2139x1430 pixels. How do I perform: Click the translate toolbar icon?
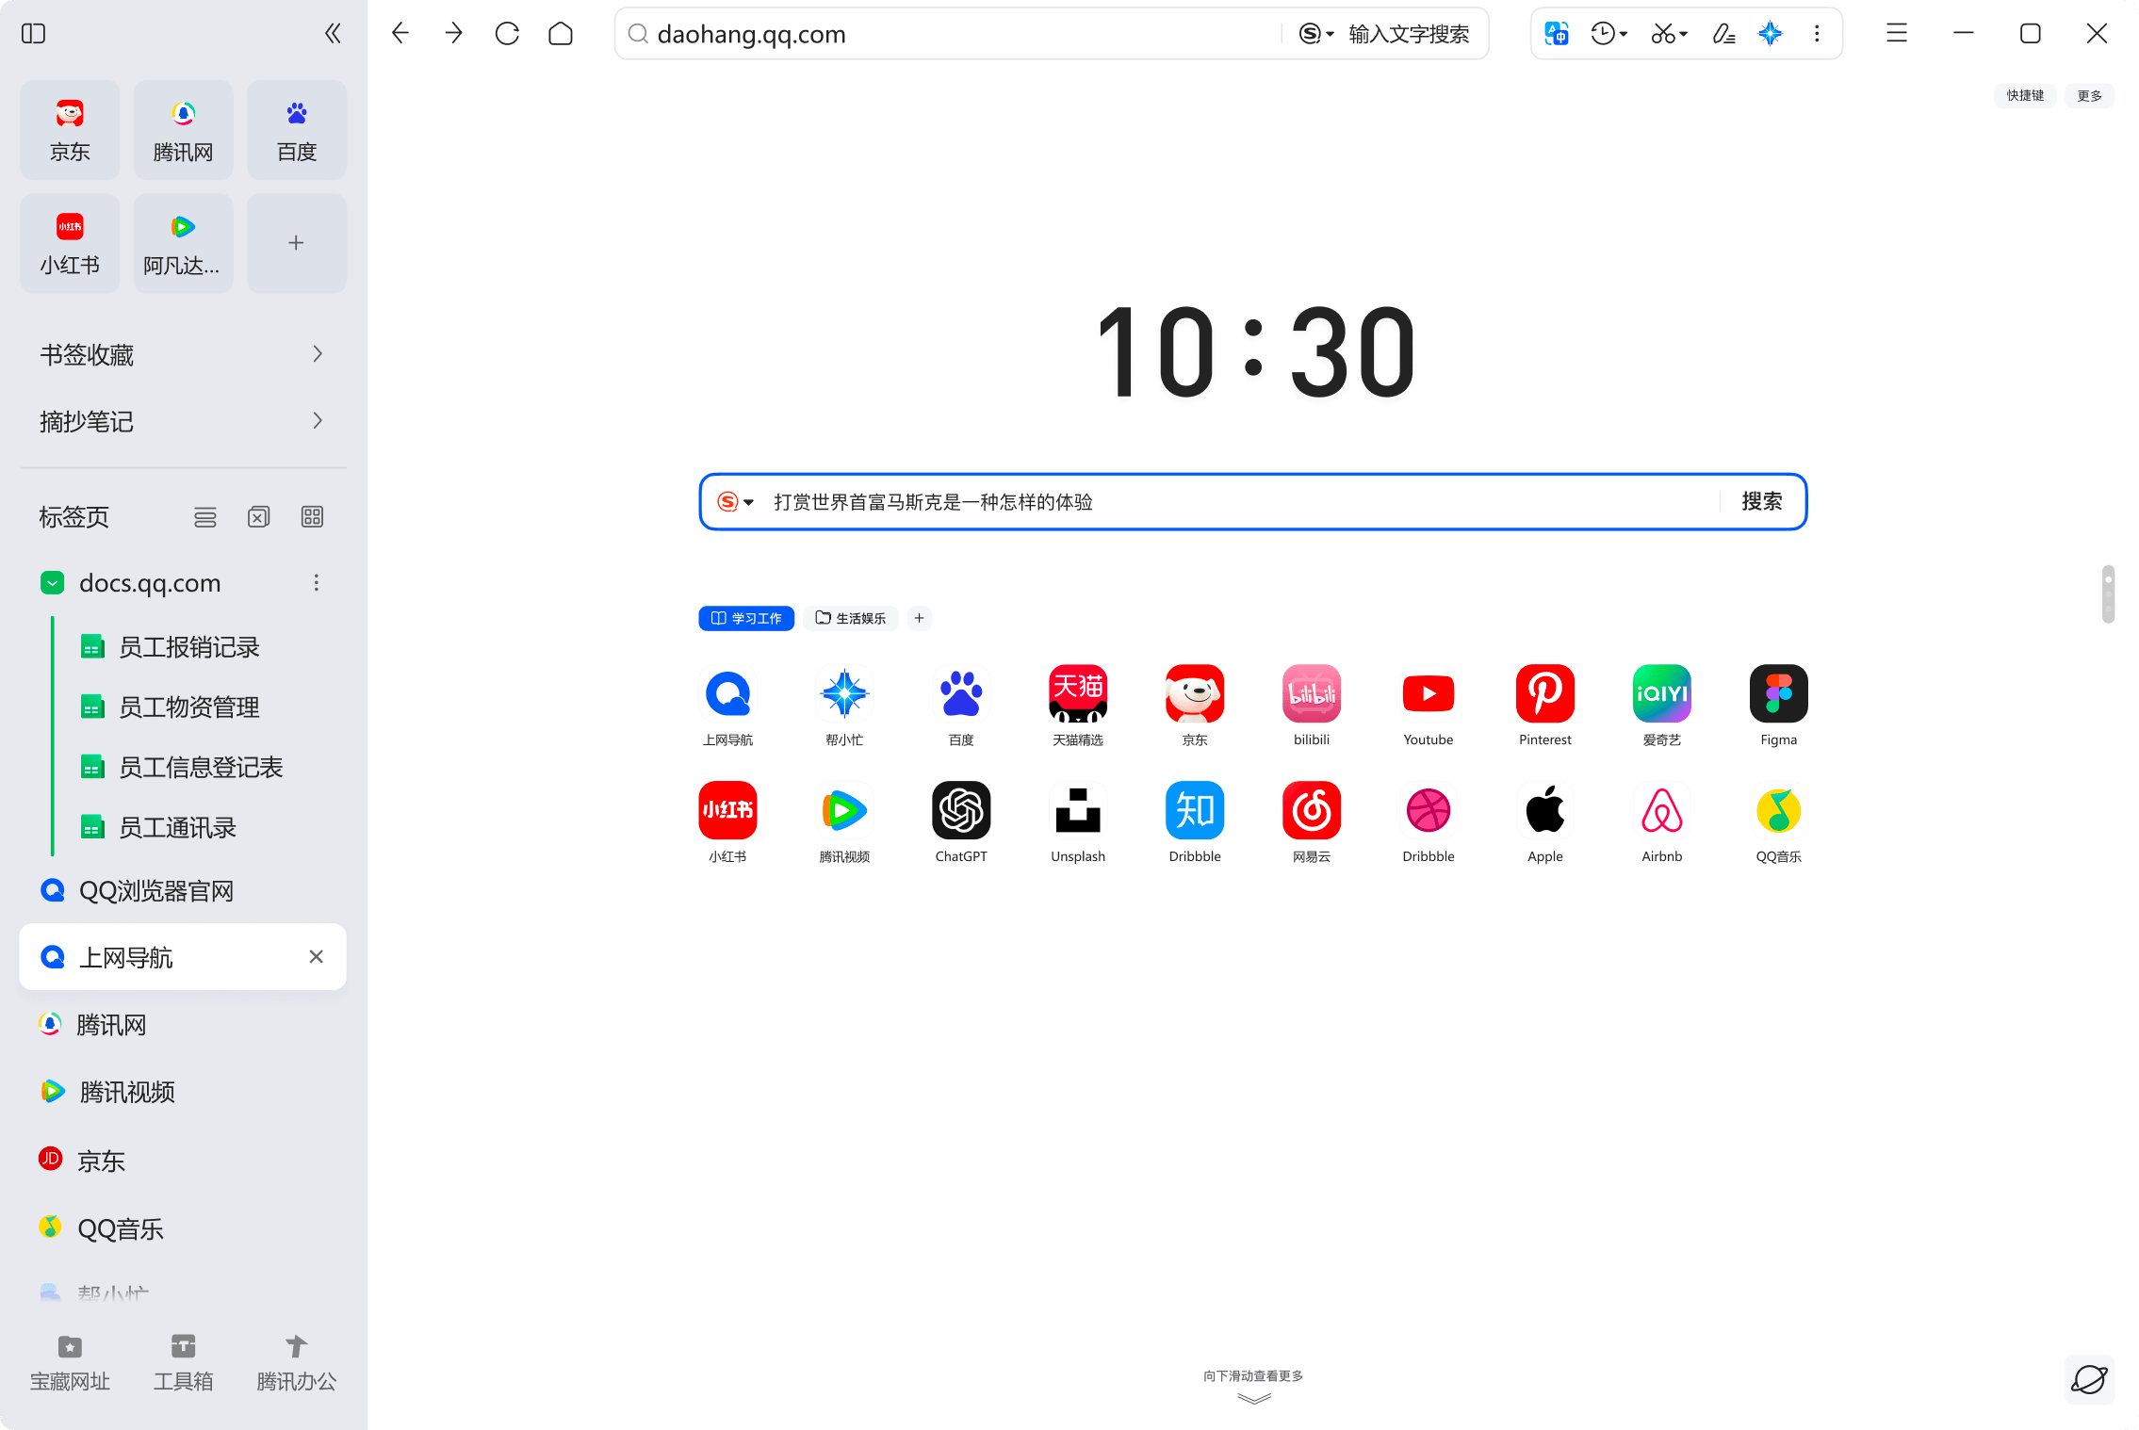coord(1557,34)
